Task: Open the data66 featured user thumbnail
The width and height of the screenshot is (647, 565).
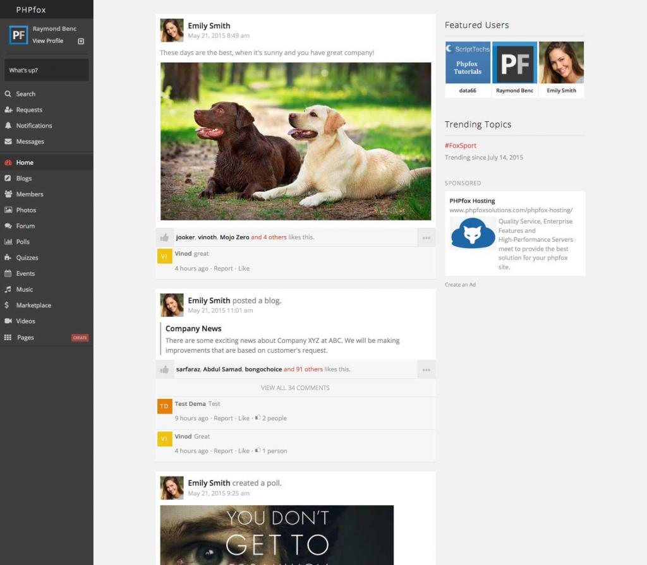Action: pos(468,63)
